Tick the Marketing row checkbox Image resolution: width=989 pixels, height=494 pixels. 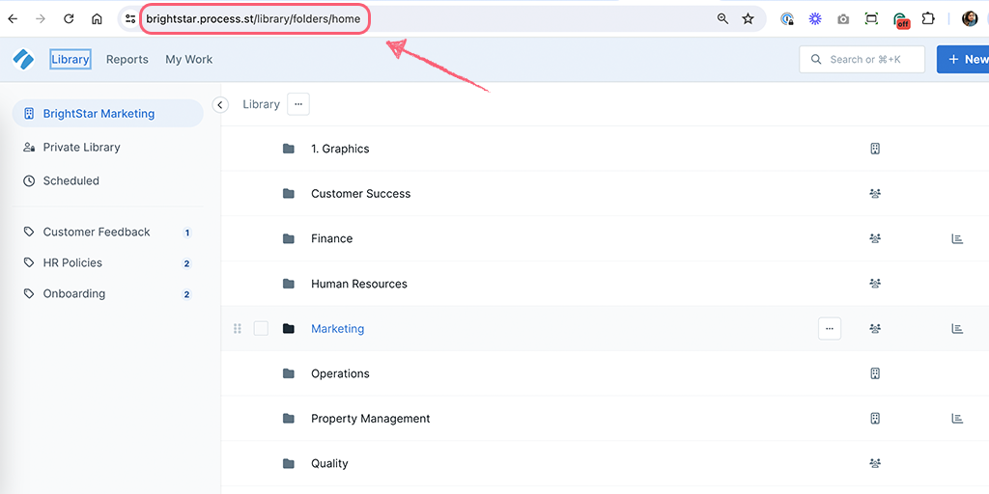tap(261, 328)
